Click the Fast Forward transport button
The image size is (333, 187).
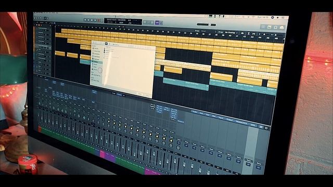[x=88, y=20]
